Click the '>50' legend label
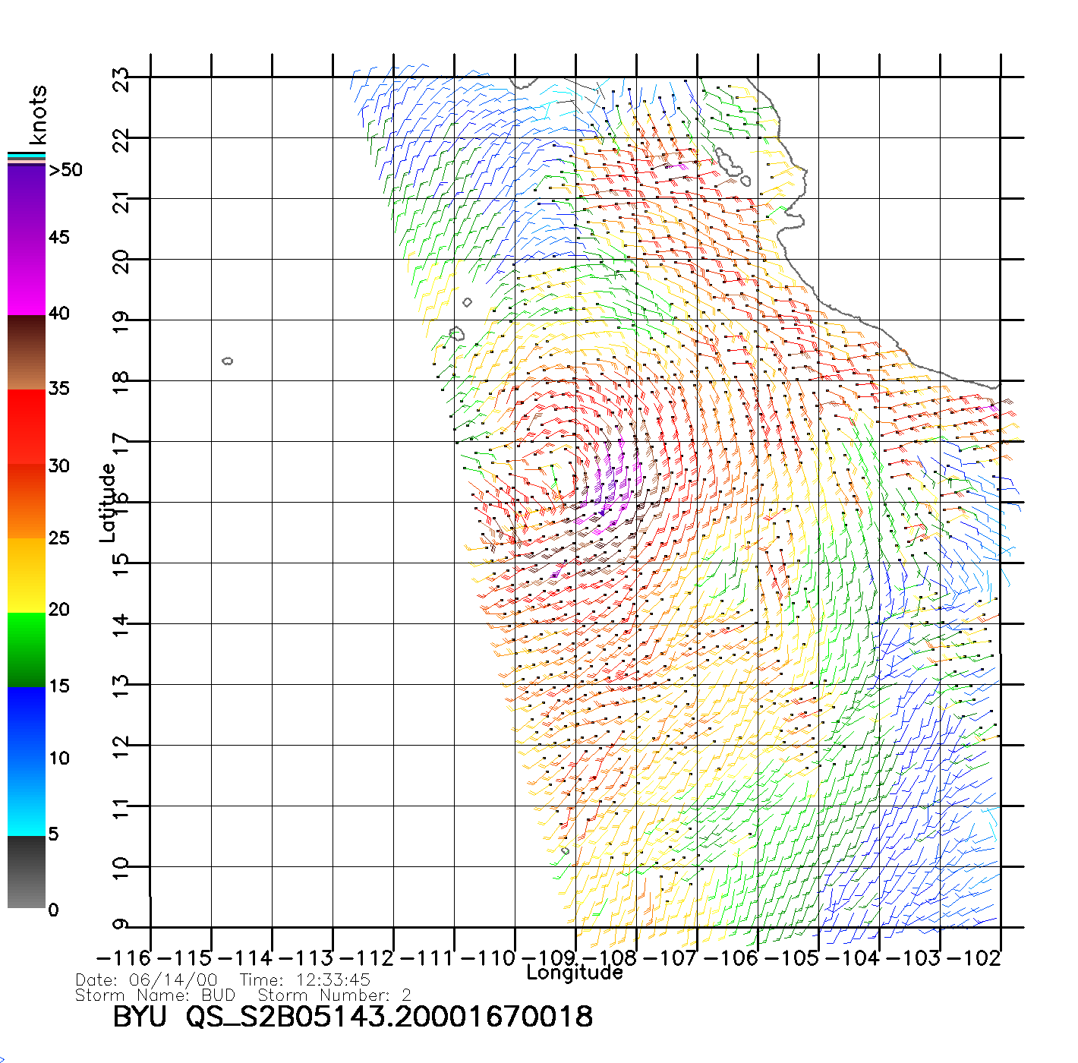Screen dimensions: 1078x1063 click(x=65, y=170)
